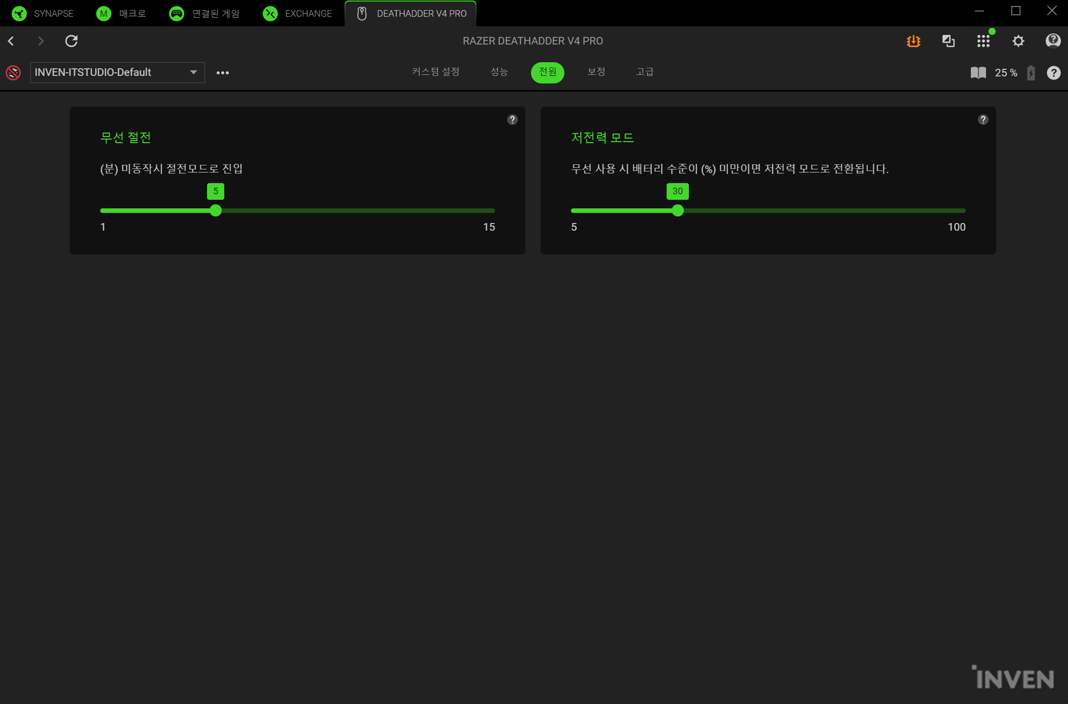1068x704 pixels.
Task: Expand the INVEN-ITSTUDIO-Default profile dropdown
Action: (x=117, y=73)
